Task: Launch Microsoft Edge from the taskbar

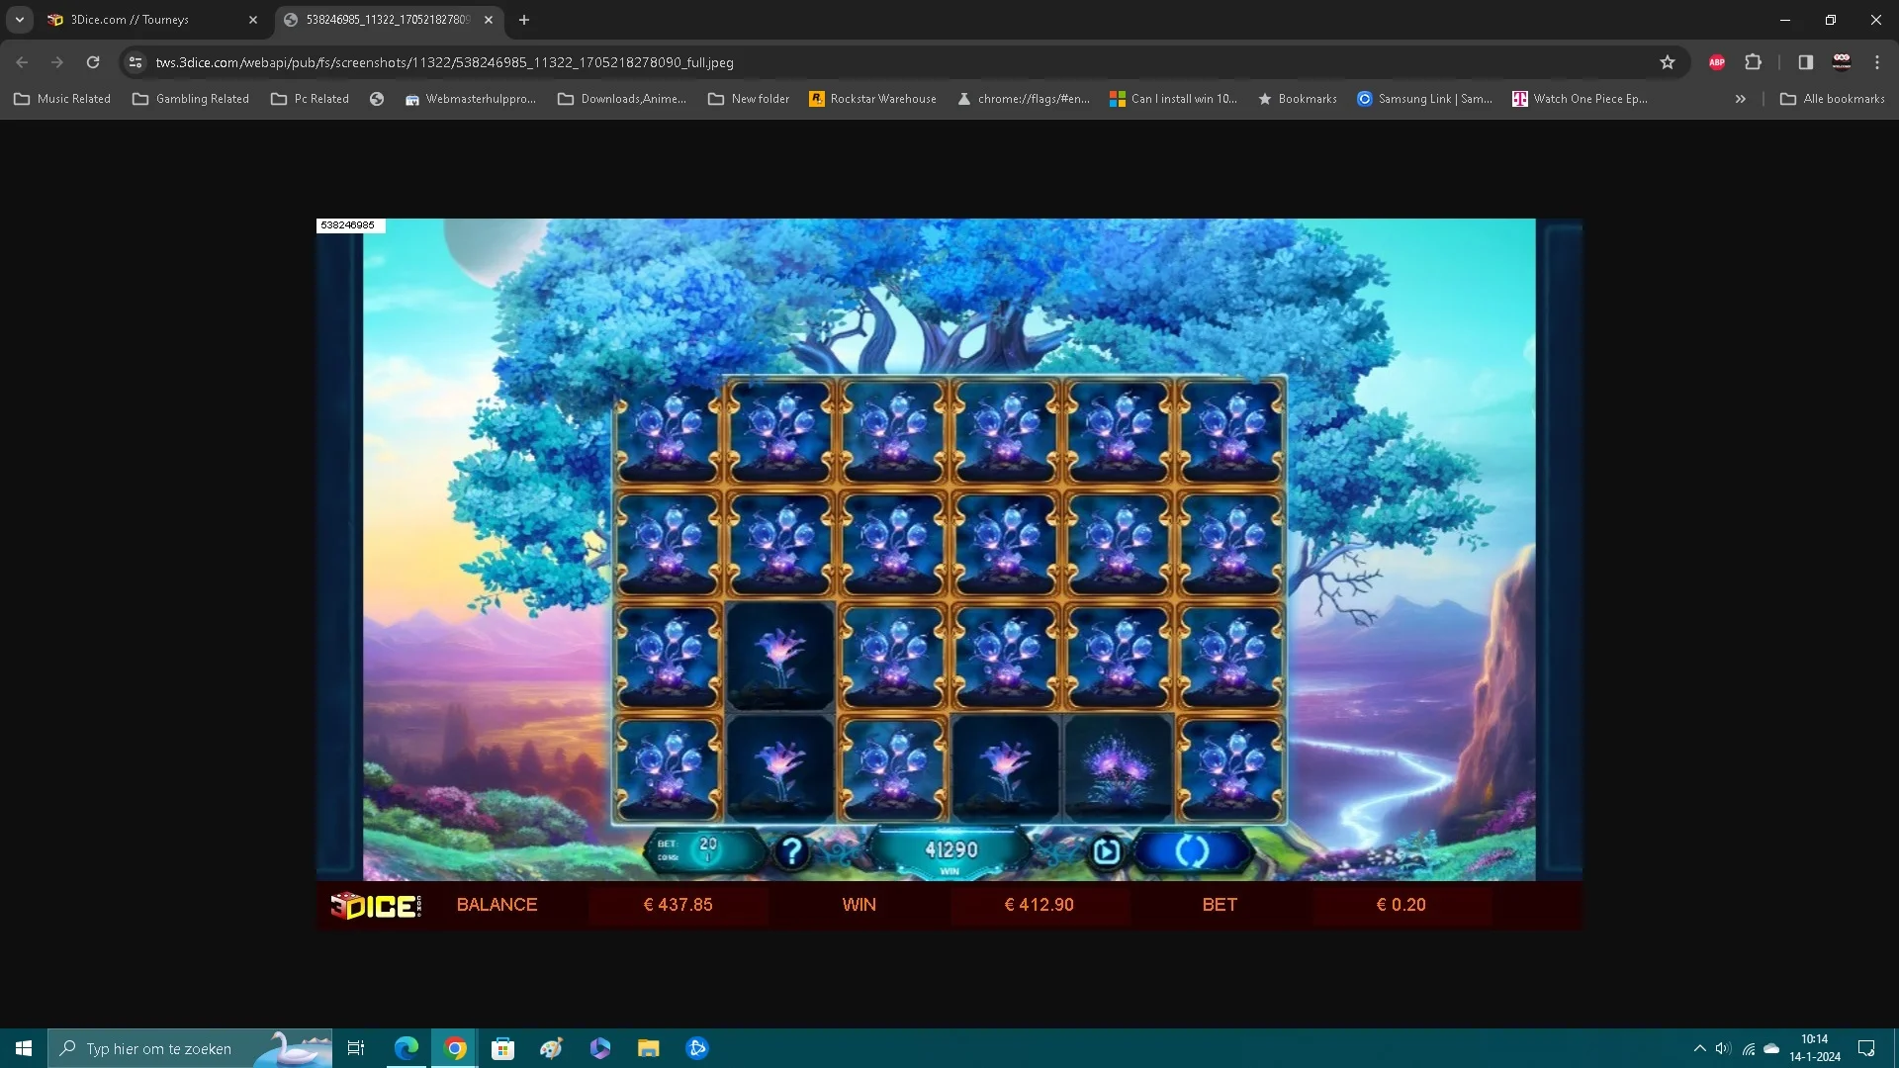Action: point(407,1048)
